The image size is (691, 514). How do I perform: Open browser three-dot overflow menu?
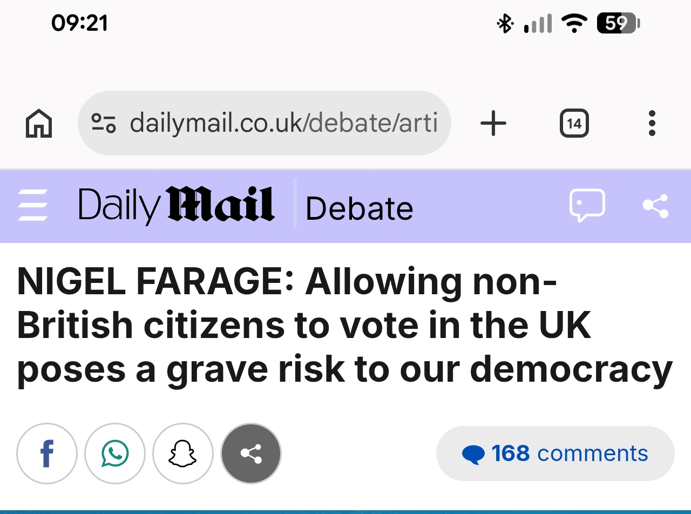[x=652, y=124]
